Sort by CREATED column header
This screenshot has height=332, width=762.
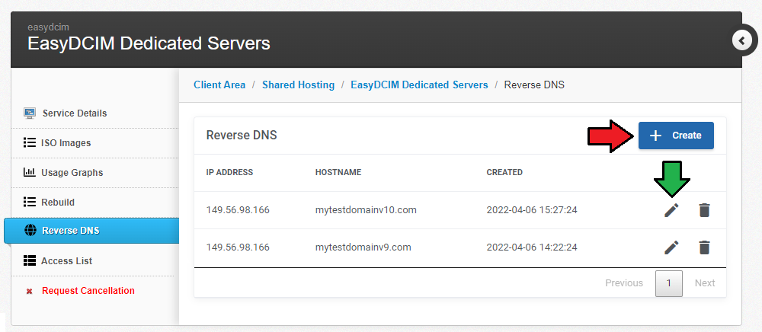pyautogui.click(x=504, y=172)
